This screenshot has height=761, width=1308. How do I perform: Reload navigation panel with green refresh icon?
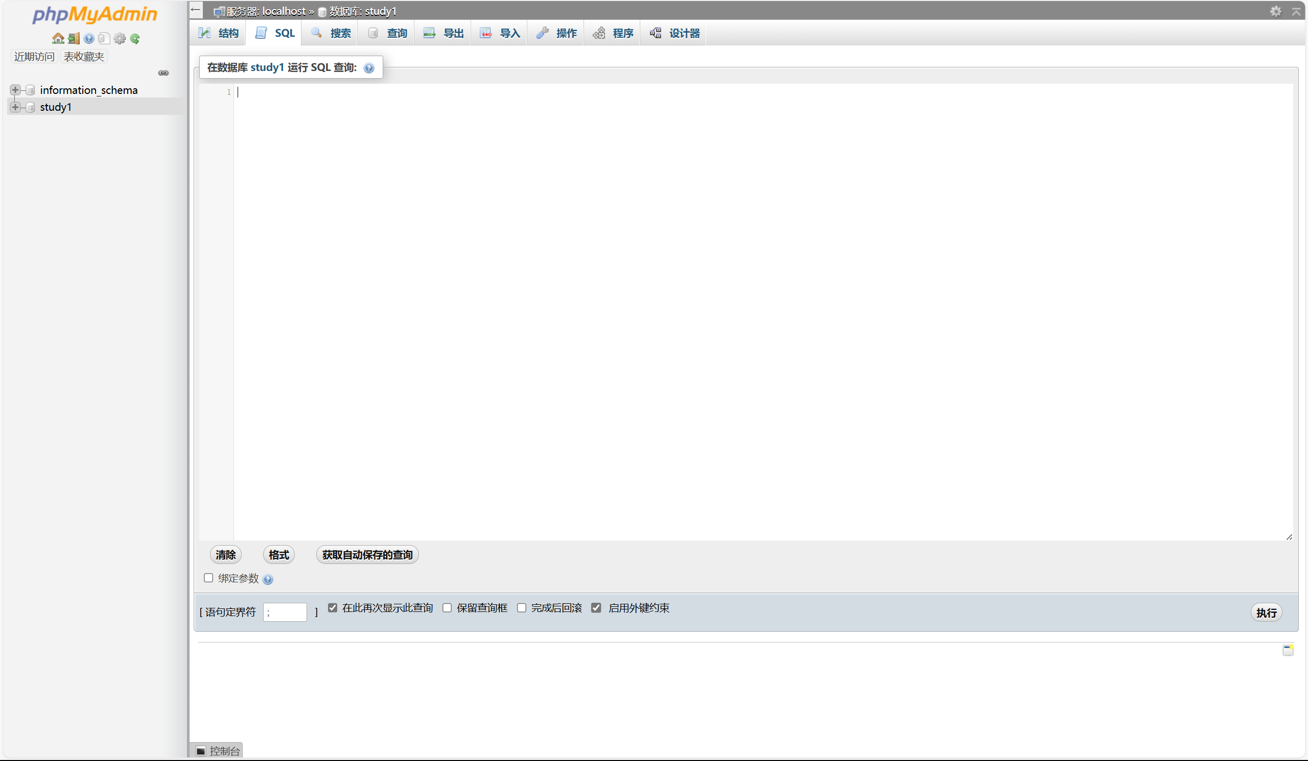point(135,38)
